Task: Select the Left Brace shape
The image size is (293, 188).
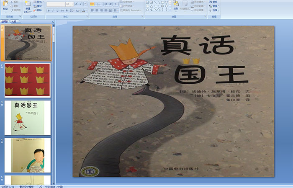Action: 162,10
